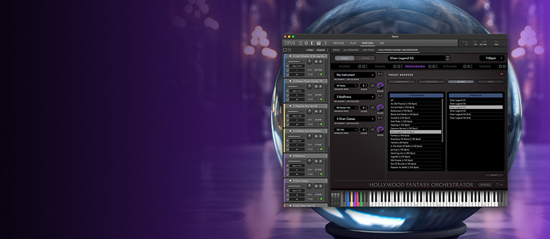Click the first box icon beside VOICES
The width and height of the screenshot is (550, 239).
click(501, 67)
